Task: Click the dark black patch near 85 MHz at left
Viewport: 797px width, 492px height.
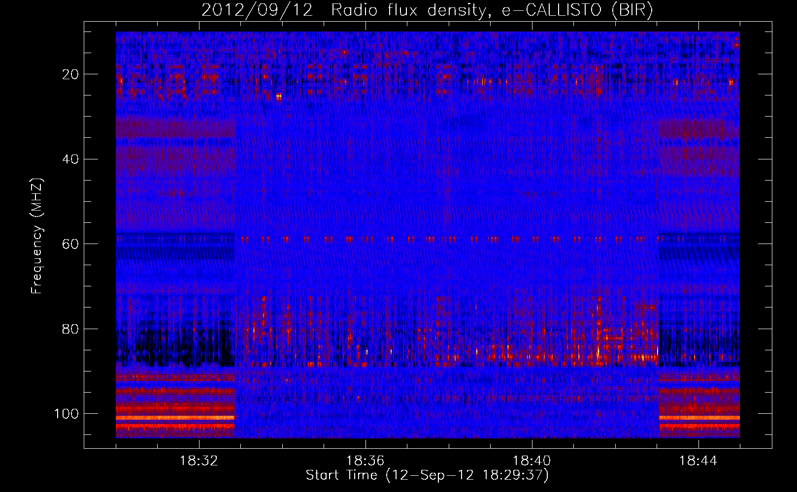Action: click(182, 347)
